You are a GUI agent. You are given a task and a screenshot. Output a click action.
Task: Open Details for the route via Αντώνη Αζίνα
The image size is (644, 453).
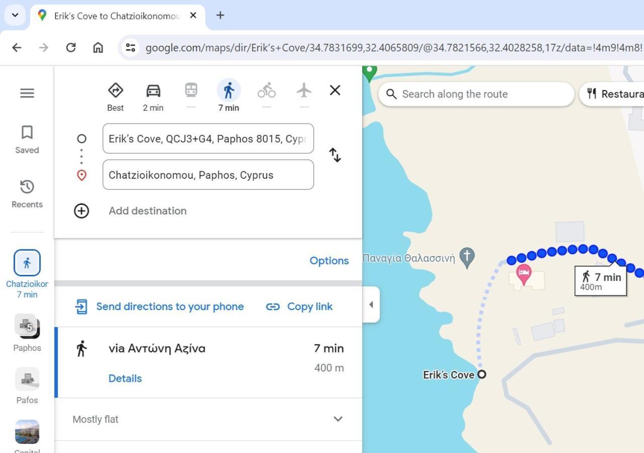click(125, 379)
